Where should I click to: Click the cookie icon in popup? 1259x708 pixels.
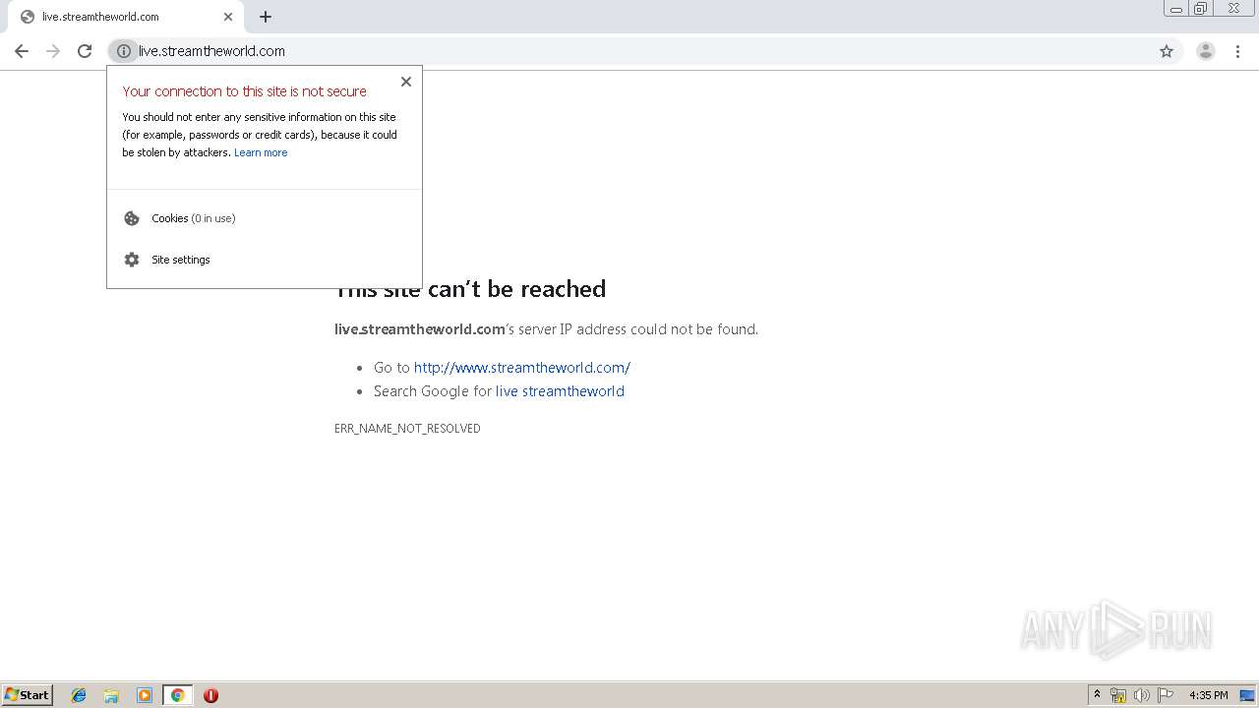click(132, 218)
